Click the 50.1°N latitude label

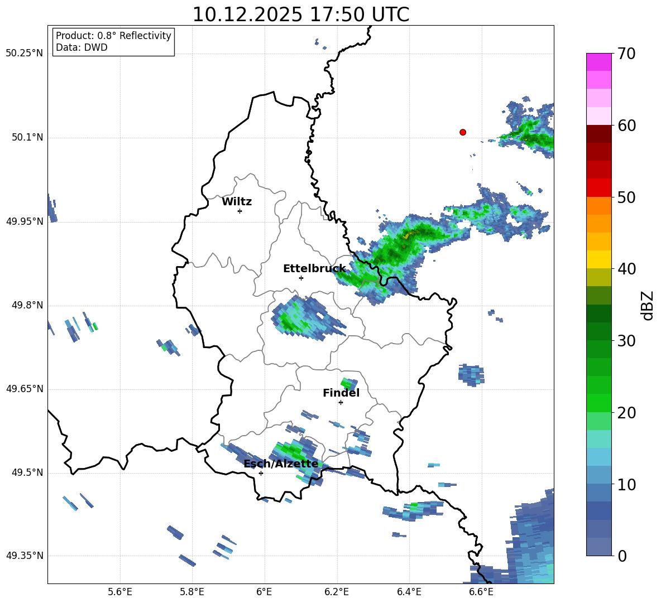pyautogui.click(x=27, y=138)
